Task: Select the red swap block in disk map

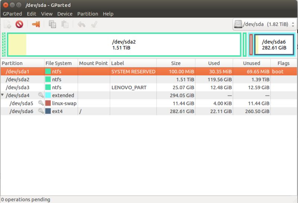Action: pos(251,45)
